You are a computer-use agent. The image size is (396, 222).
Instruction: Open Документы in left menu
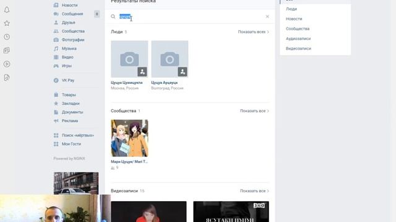click(x=72, y=112)
